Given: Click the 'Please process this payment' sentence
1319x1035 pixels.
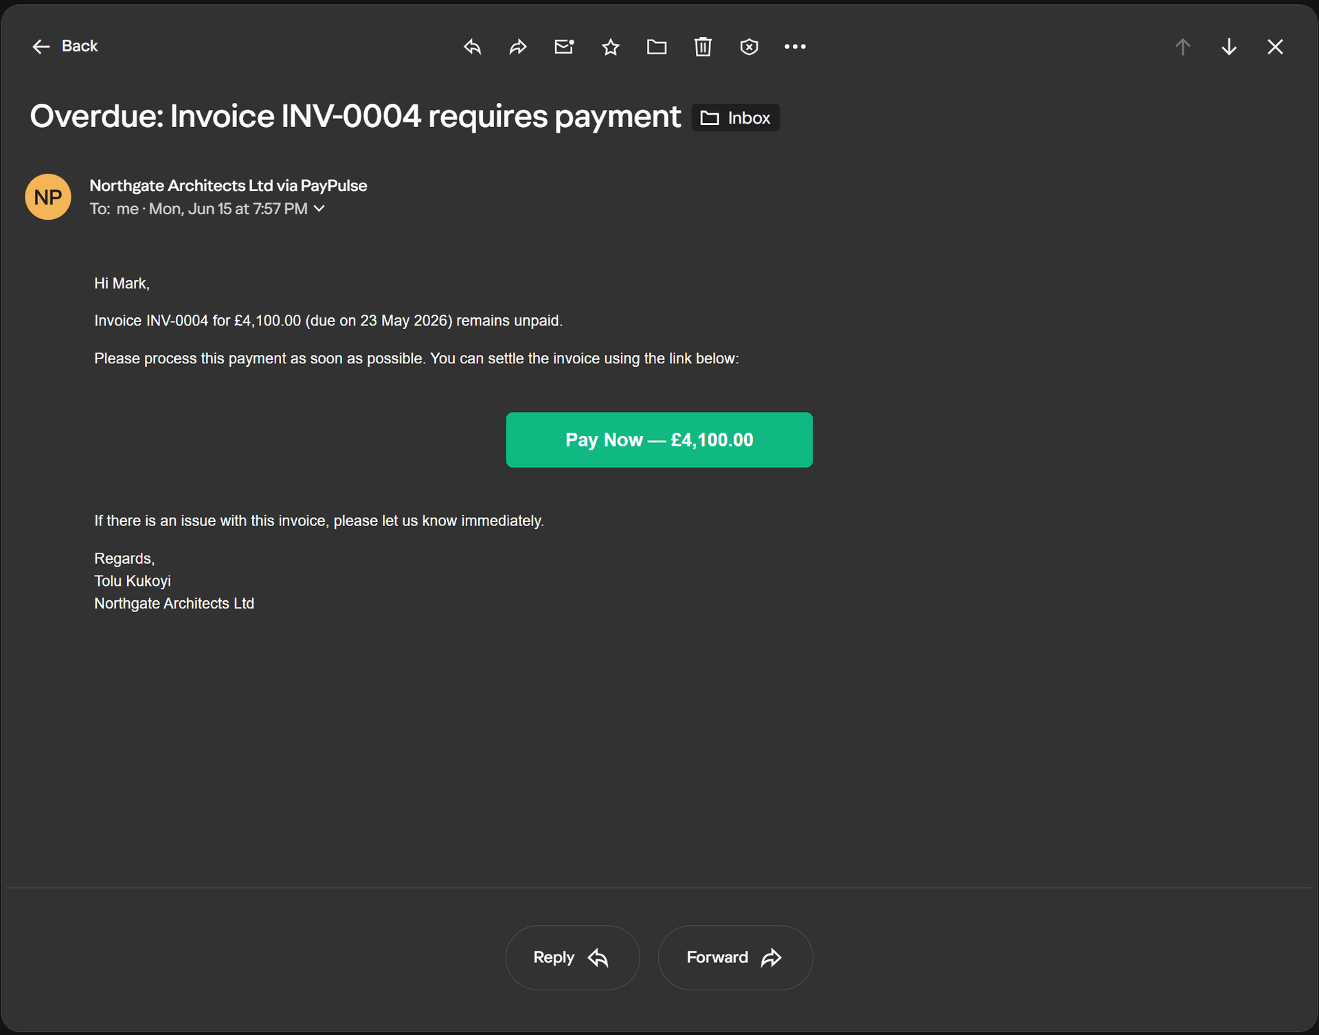Looking at the screenshot, I should click(x=416, y=359).
